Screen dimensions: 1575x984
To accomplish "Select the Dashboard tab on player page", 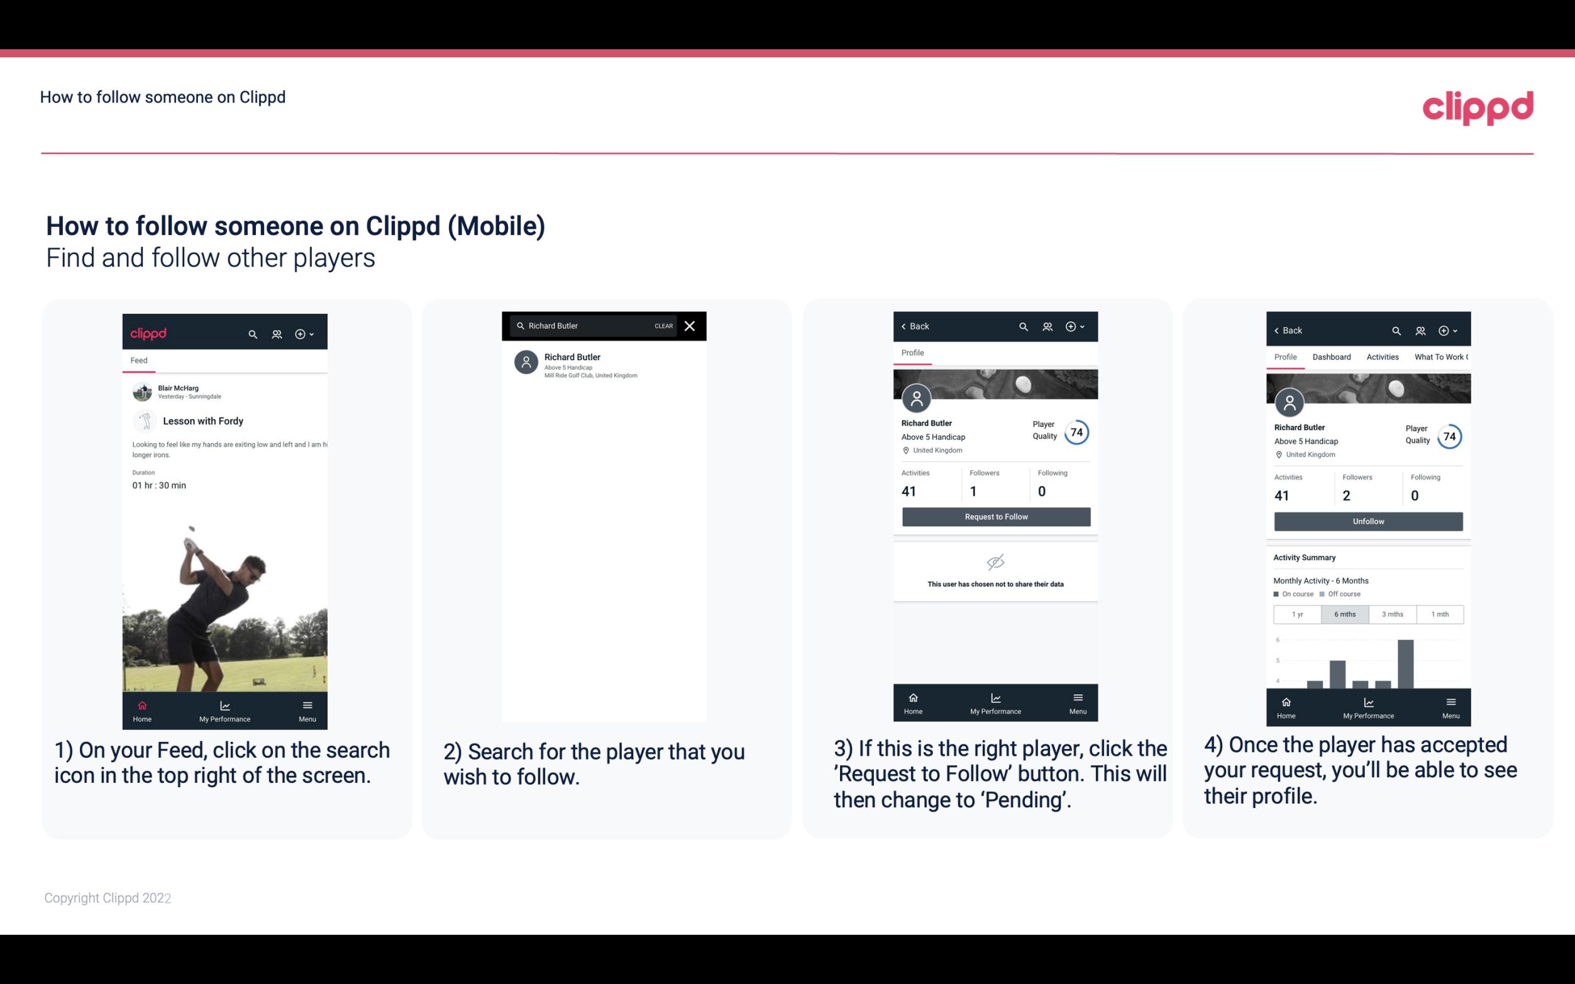I will point(1334,357).
